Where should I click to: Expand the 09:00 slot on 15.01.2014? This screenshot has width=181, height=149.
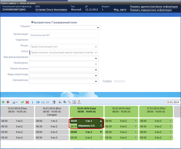pyautogui.click(x=101, y=132)
